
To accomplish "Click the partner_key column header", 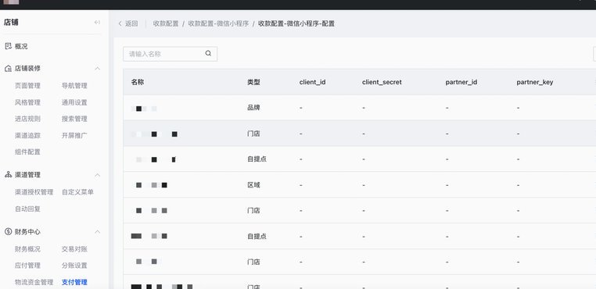I will (x=535, y=82).
